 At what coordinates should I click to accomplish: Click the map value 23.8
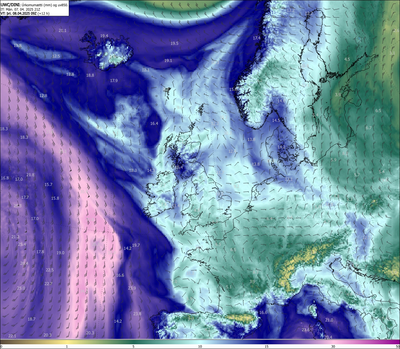(x=137, y=314)
